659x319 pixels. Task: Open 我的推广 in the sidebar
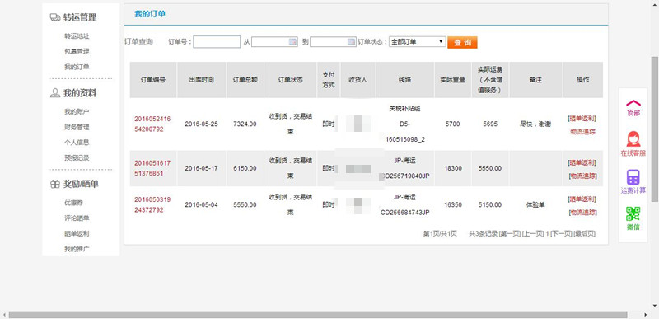pyautogui.click(x=77, y=249)
